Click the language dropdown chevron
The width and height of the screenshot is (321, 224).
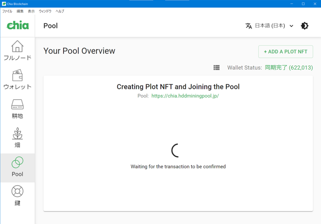click(x=291, y=26)
